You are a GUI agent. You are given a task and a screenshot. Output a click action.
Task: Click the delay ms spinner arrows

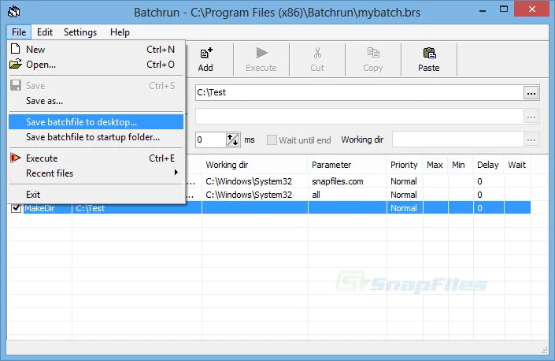coord(232,140)
